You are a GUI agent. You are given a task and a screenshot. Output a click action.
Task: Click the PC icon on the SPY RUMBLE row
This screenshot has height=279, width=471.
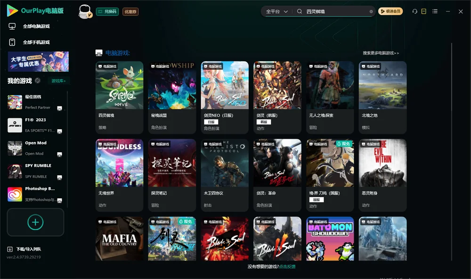pyautogui.click(x=59, y=177)
